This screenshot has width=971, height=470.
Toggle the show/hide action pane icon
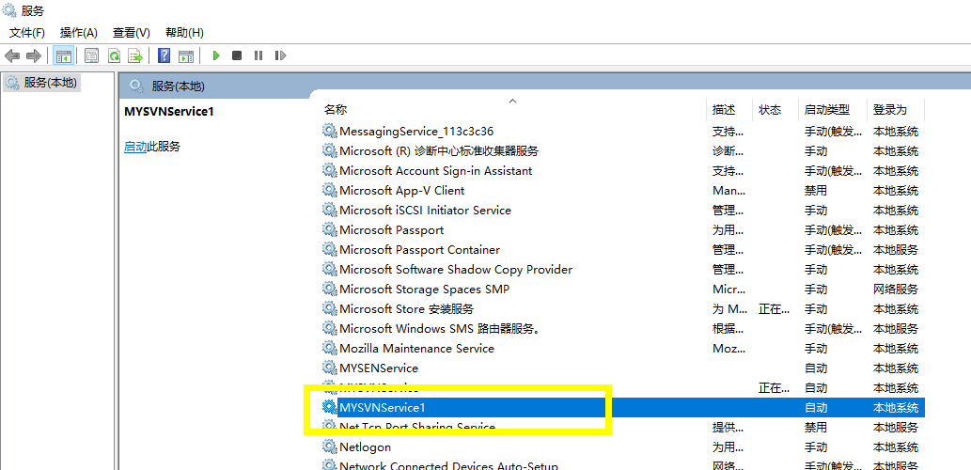[x=186, y=55]
